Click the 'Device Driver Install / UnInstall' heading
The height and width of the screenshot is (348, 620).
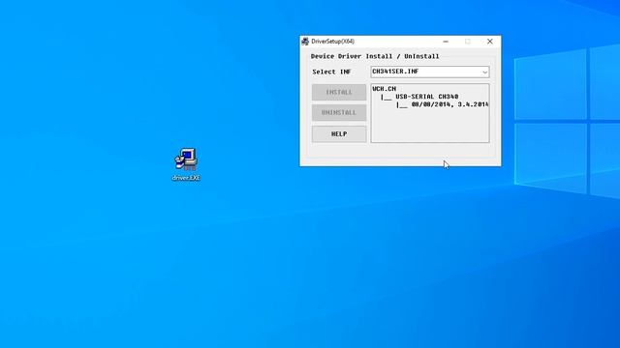coord(375,56)
